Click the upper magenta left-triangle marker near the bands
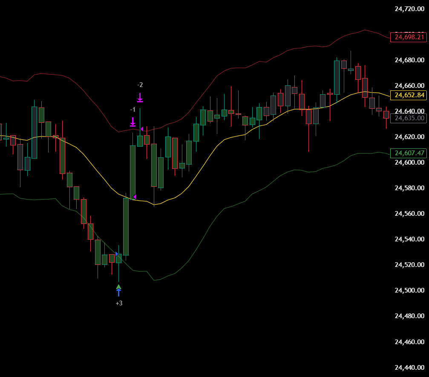 [x=142, y=128]
